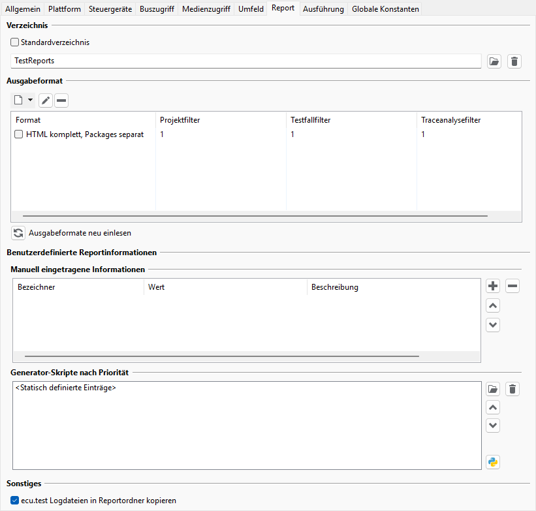Move manual information entry up
This screenshot has height=511, width=536.
pos(493,305)
